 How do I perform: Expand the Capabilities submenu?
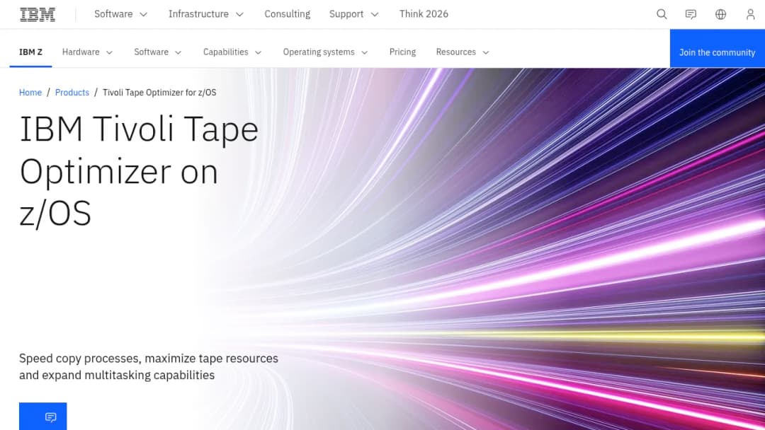[x=232, y=52]
